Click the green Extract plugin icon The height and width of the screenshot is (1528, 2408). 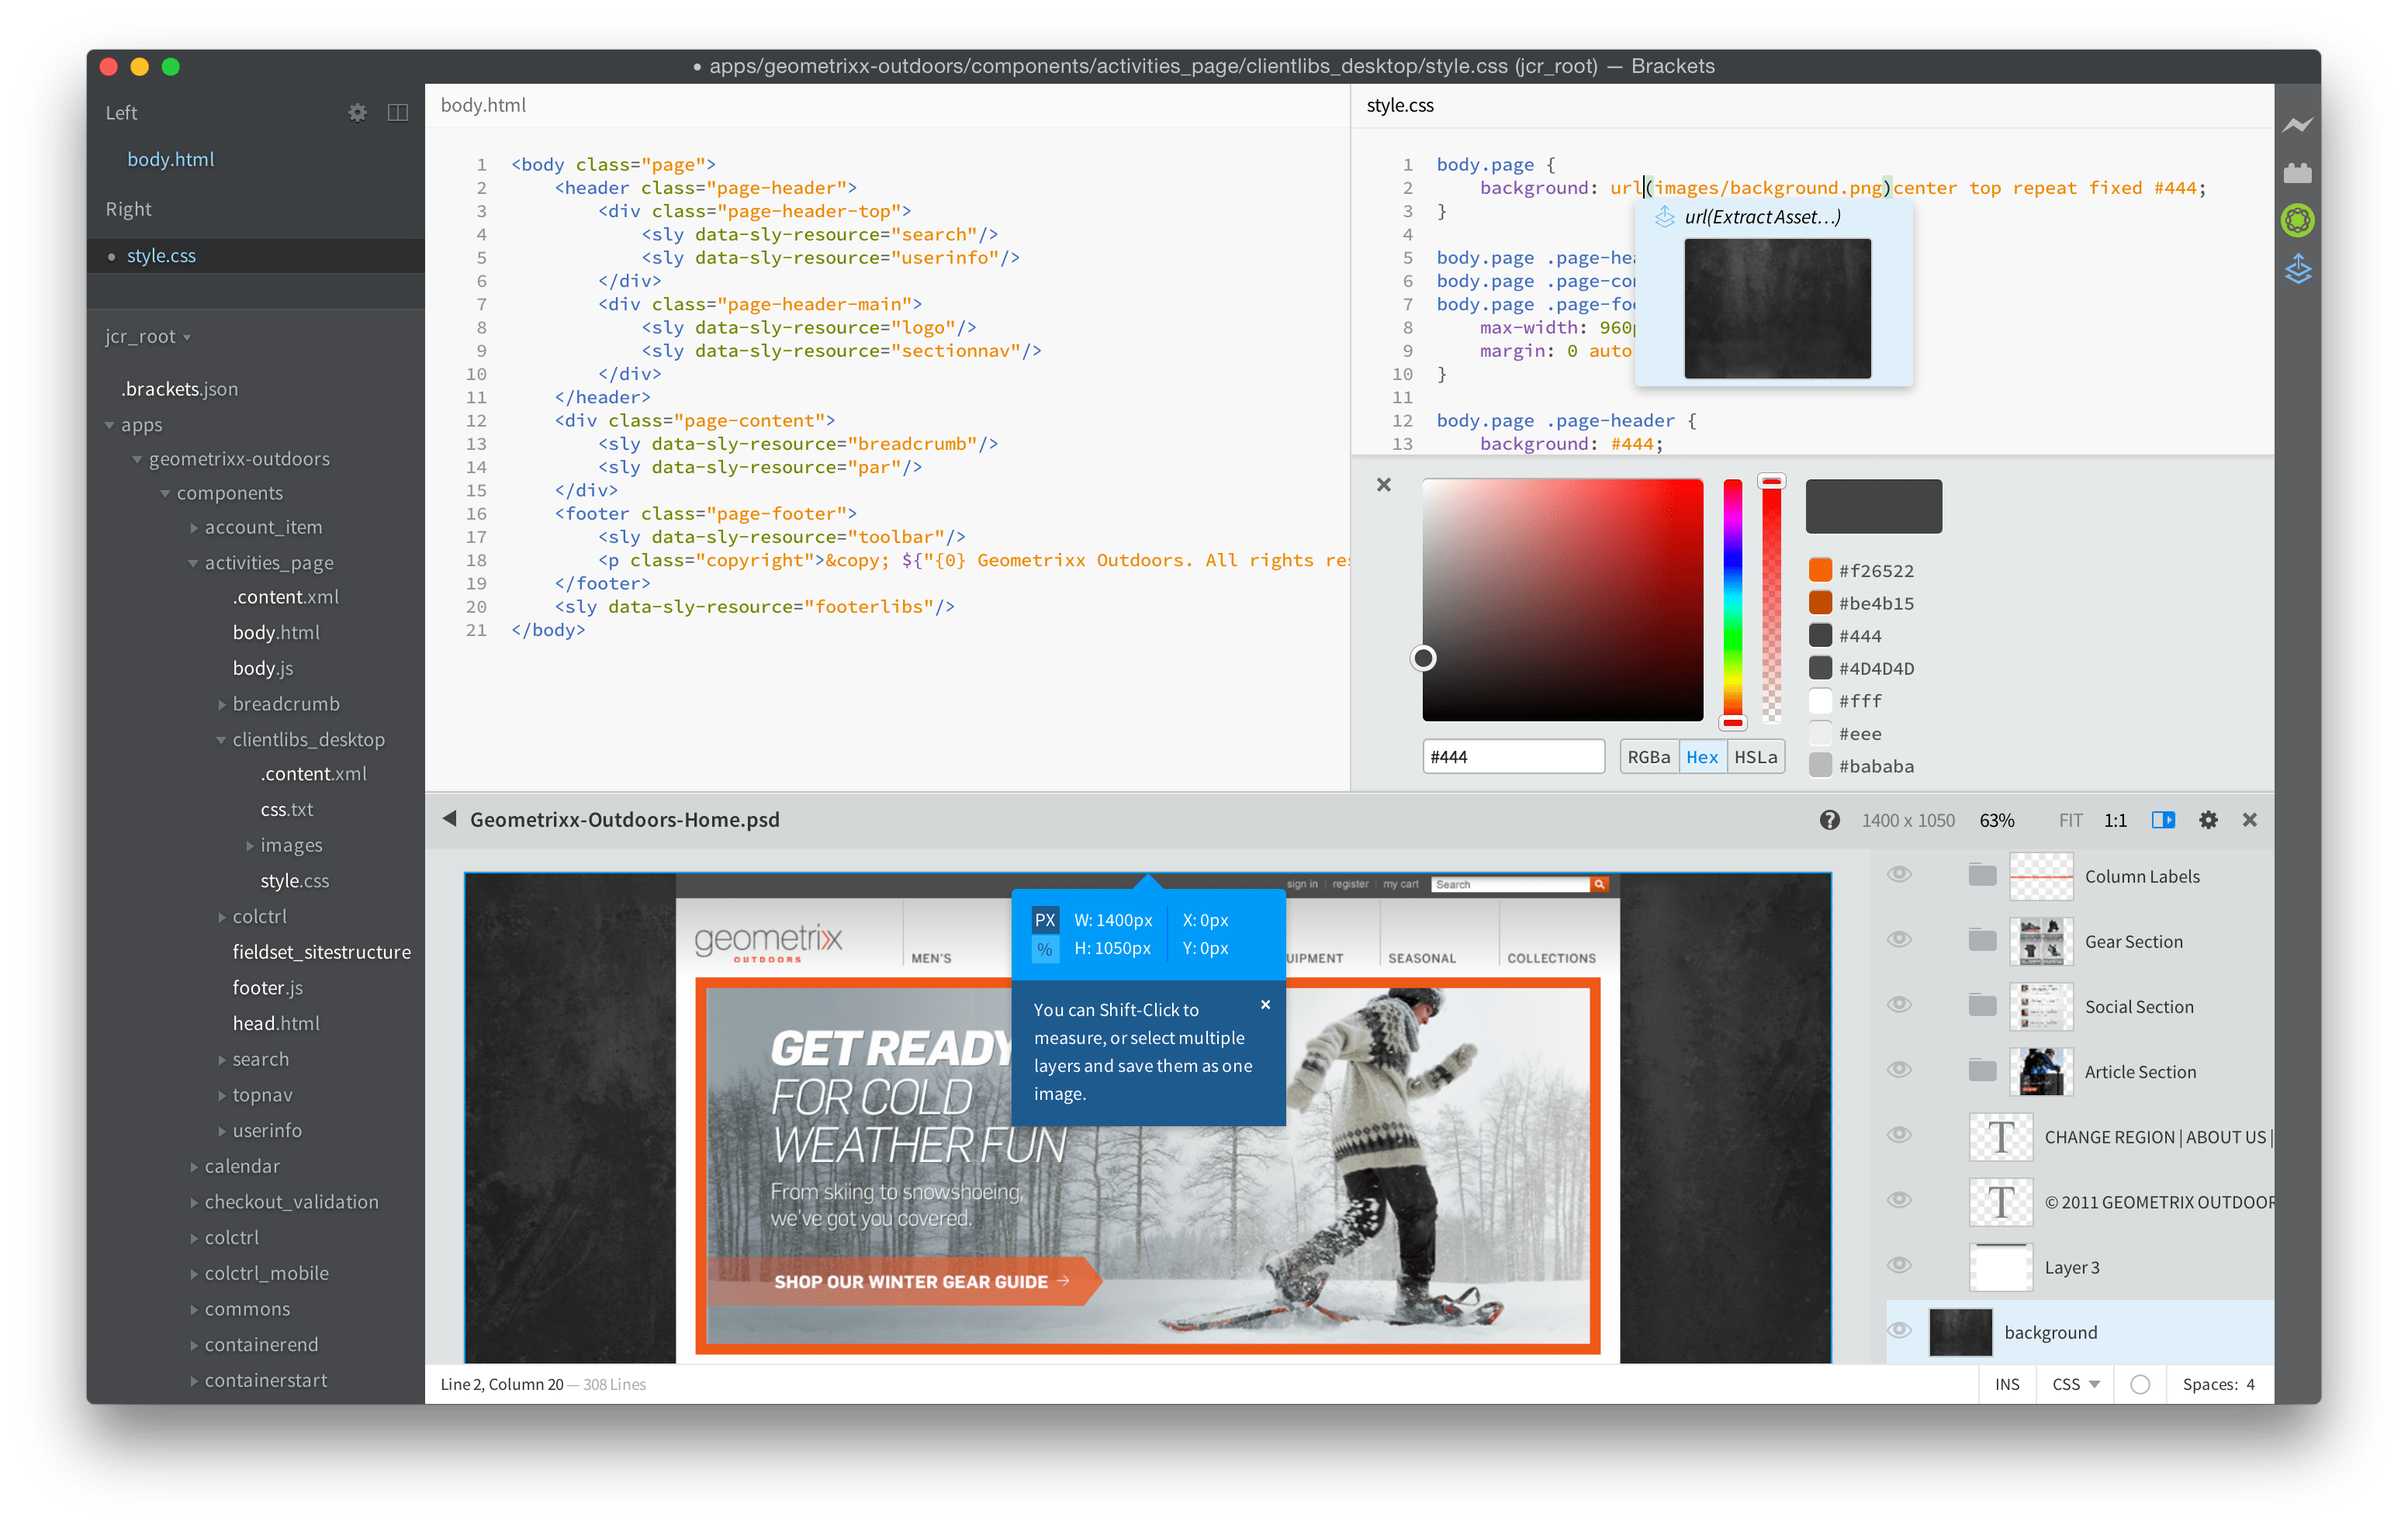2297,220
